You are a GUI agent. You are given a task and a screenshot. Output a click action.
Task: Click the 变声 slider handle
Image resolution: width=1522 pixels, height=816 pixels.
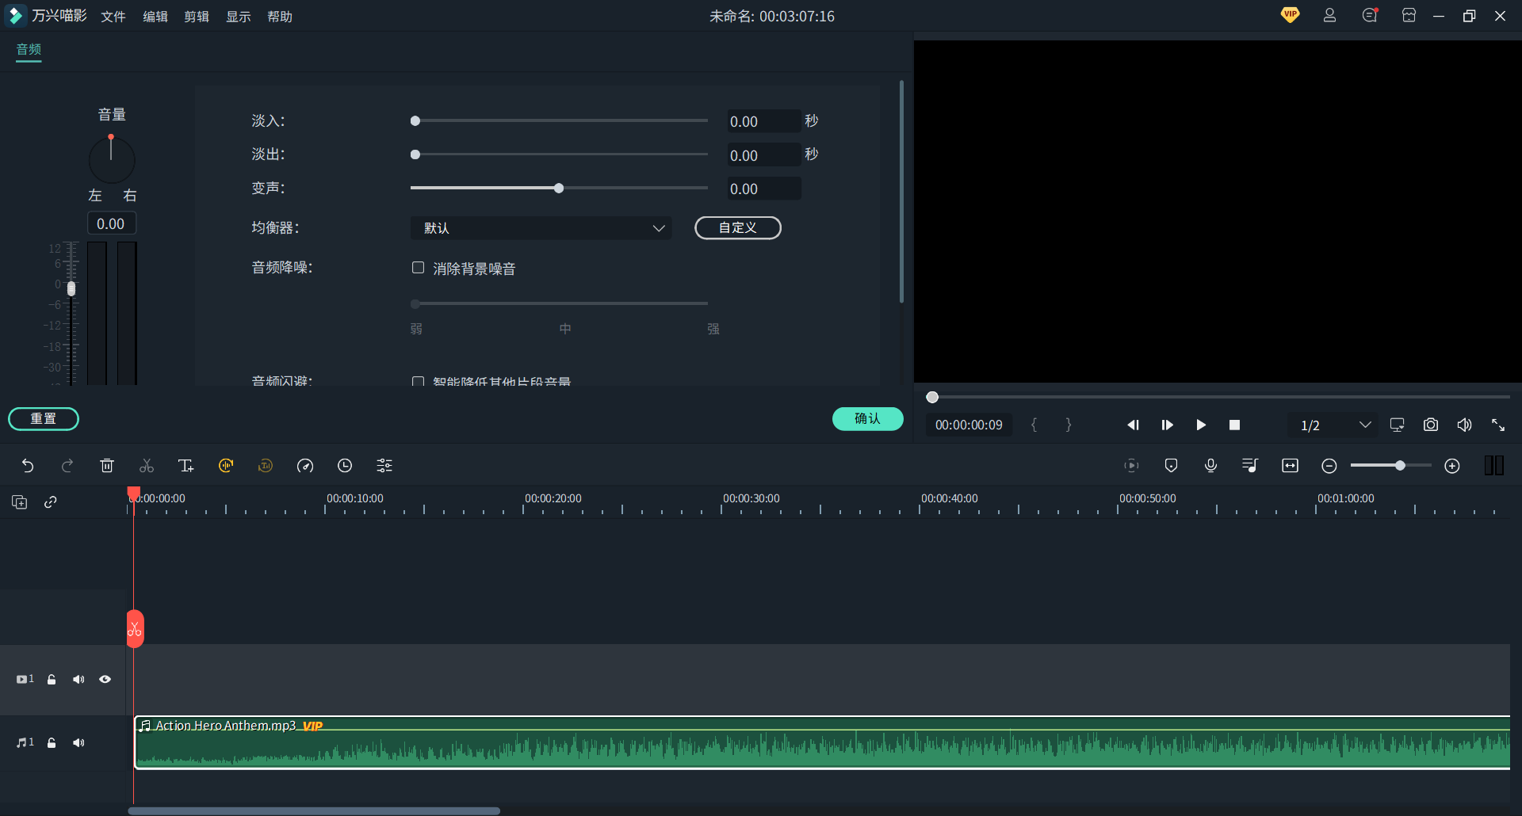559,189
